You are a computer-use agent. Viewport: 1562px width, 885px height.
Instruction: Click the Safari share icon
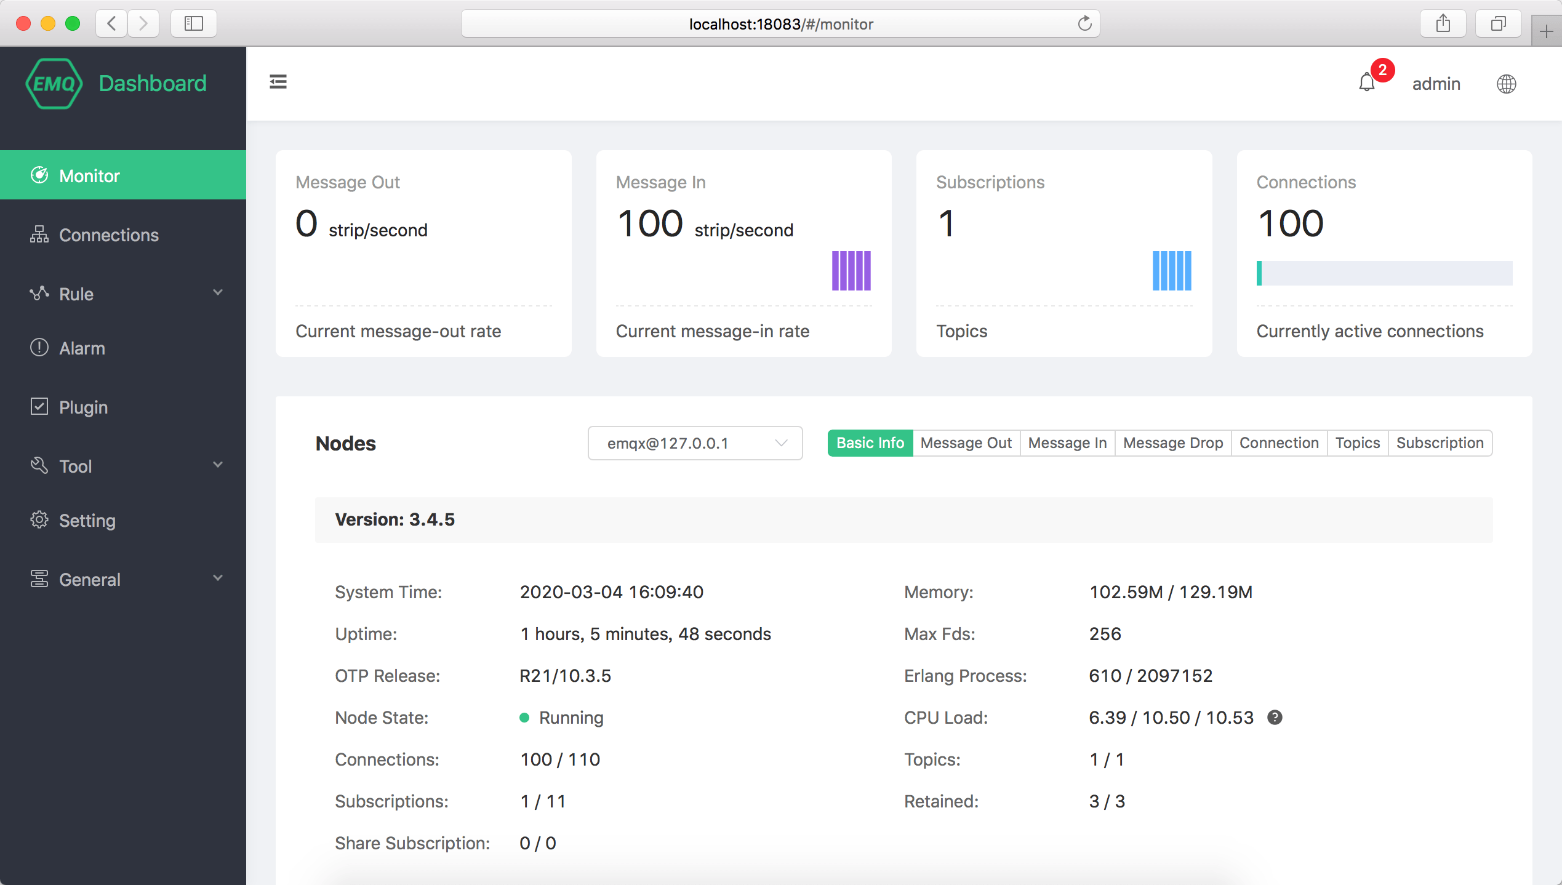(x=1443, y=23)
